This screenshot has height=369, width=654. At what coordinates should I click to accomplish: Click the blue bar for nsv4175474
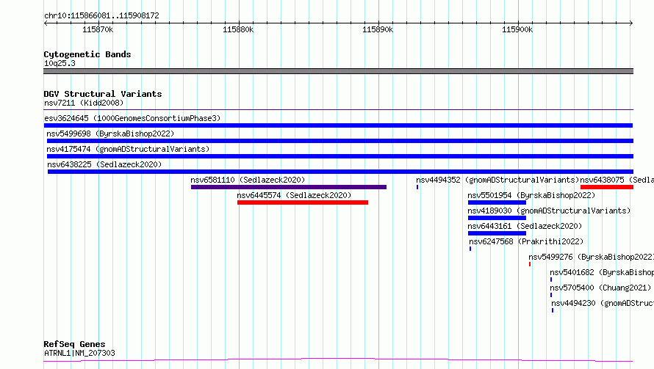tap(340, 156)
